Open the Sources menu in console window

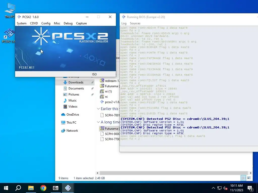point(135,23)
